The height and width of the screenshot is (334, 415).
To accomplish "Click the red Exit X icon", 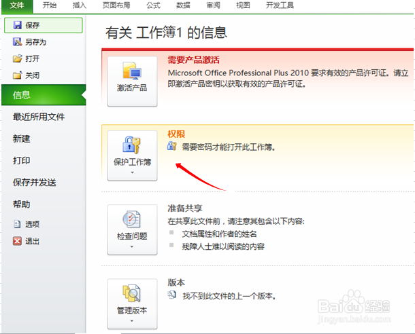I will tap(17, 241).
